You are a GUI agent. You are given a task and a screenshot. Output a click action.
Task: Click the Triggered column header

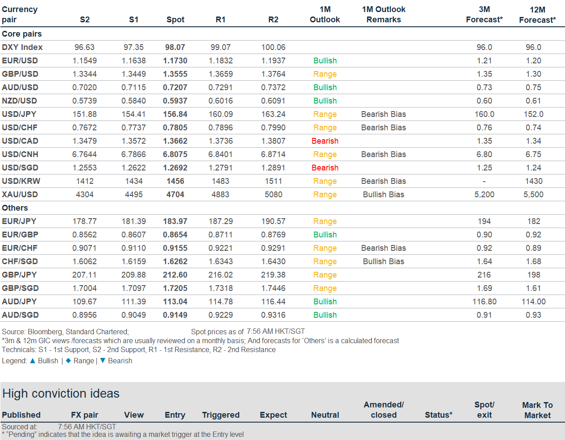point(221,415)
